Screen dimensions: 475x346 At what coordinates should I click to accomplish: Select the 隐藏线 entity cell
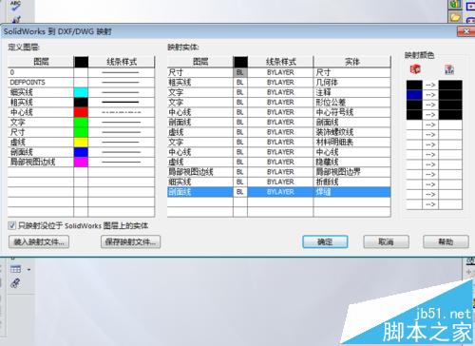(352, 162)
